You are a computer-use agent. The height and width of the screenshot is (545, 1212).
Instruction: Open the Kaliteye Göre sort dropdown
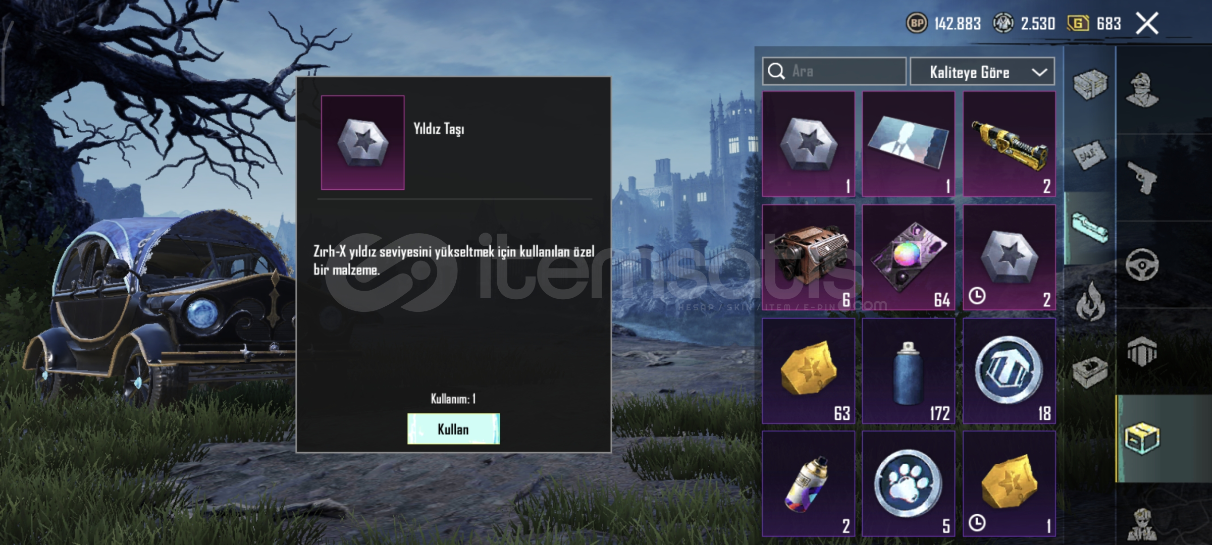(x=982, y=72)
